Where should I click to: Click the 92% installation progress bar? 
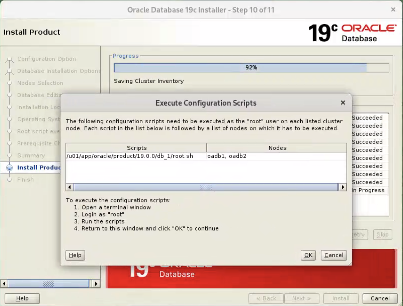(251, 68)
